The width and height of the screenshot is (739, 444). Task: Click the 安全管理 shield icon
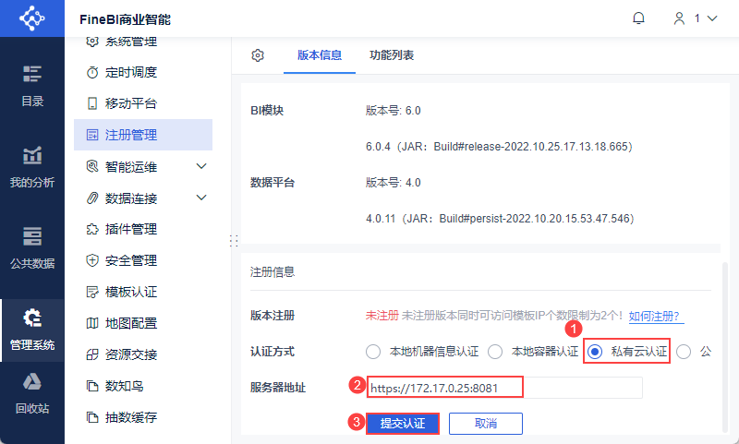[x=92, y=260]
